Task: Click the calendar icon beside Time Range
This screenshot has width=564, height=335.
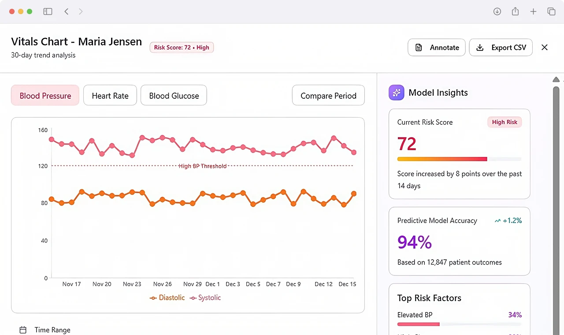Action: [x=23, y=330]
